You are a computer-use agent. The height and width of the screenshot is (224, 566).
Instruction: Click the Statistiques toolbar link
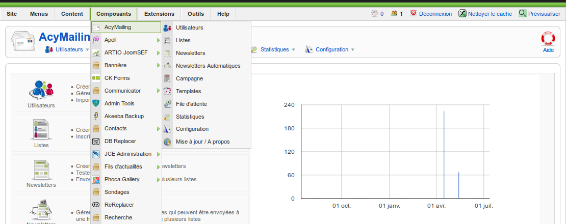tap(275, 50)
